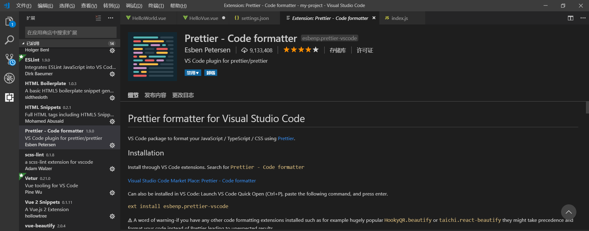
Task: Click the Extensions view icon
Action: (x=9, y=97)
